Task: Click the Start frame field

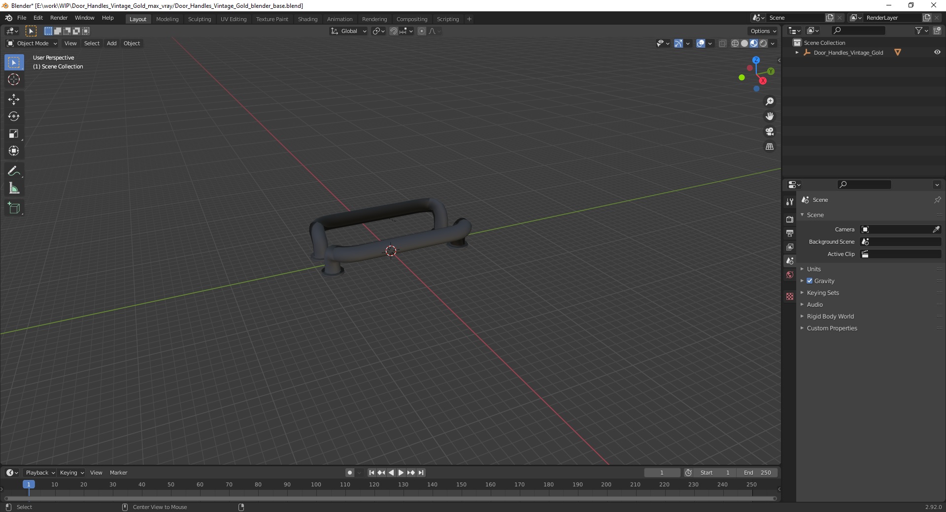Action: tap(715, 473)
